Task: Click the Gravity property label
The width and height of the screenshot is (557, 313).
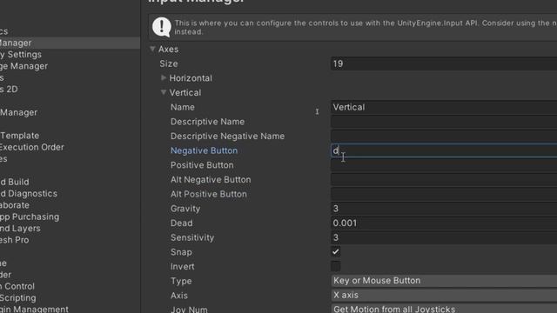Action: click(185, 209)
